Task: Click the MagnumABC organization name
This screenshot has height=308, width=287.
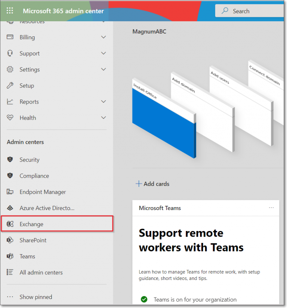Action: 149,31
